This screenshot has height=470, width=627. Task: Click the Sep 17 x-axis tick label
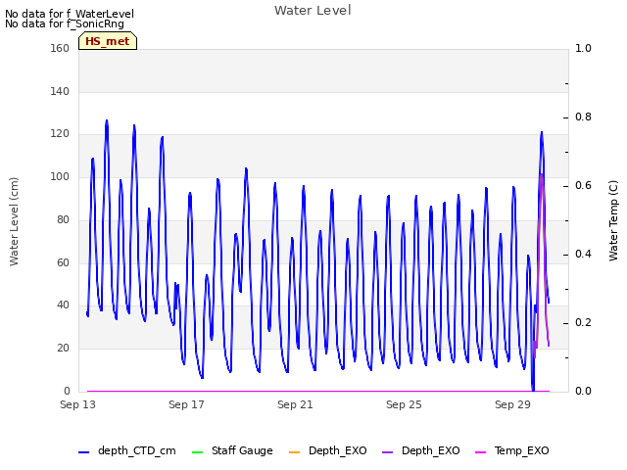point(186,404)
